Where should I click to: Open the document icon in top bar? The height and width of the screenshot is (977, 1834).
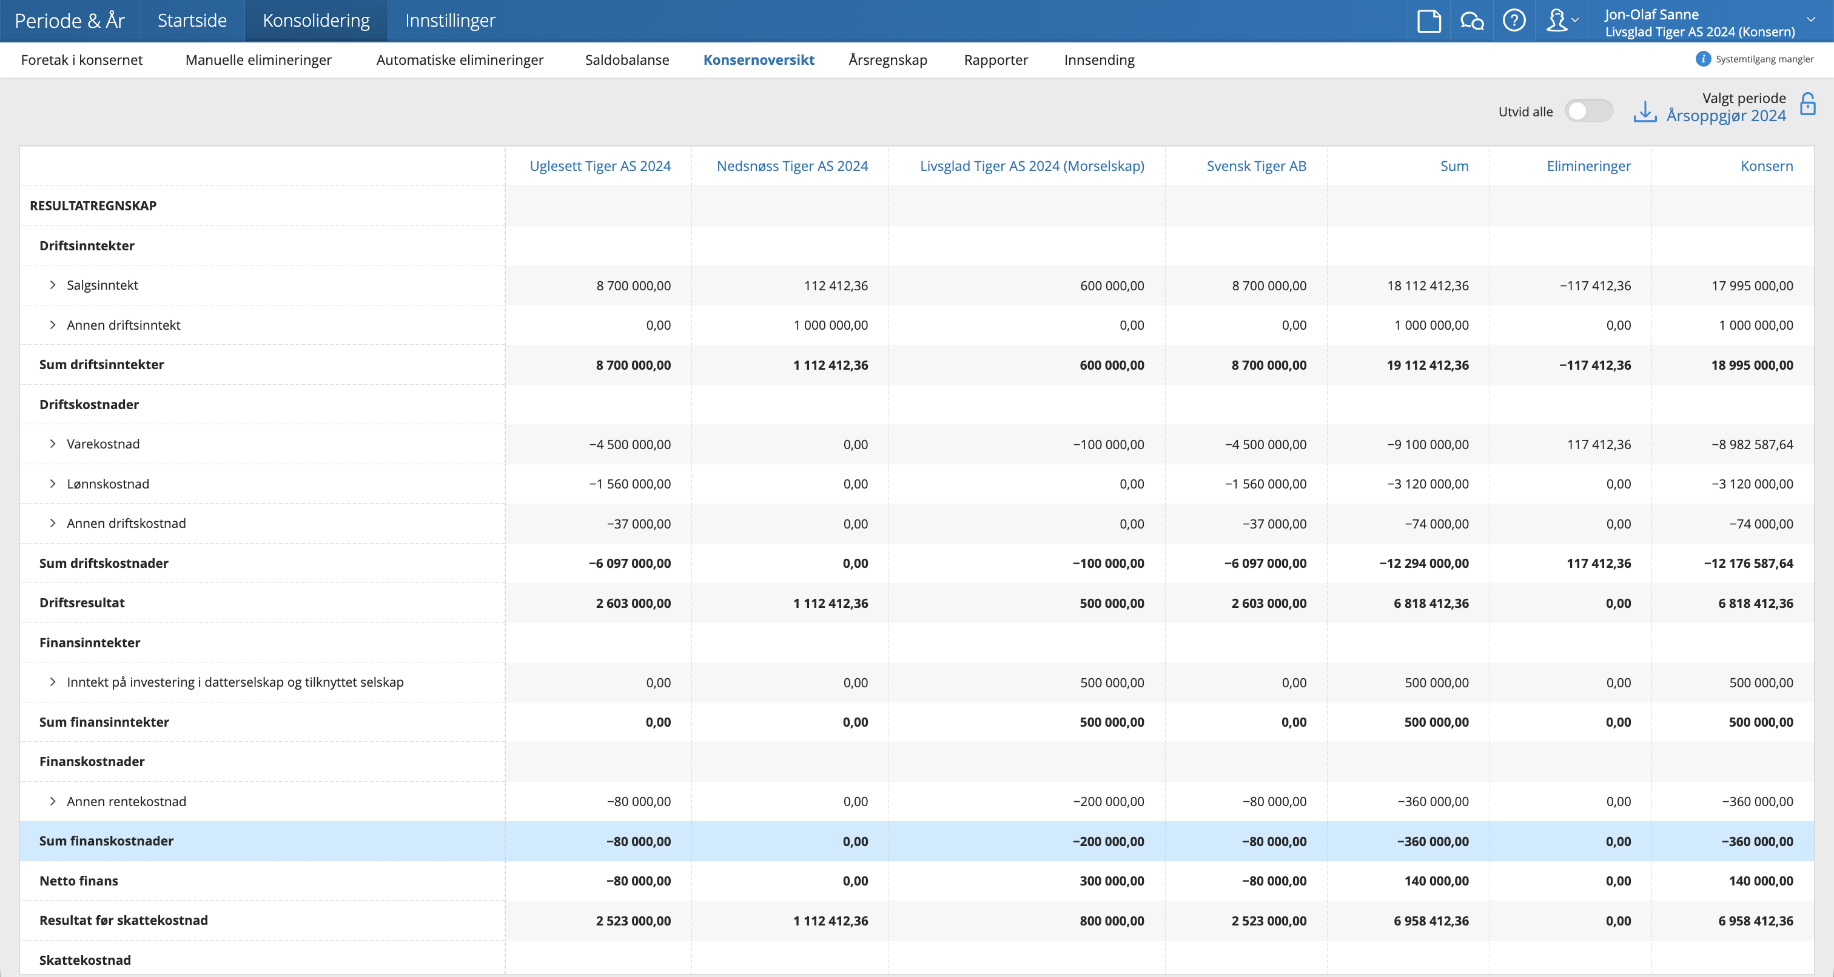[1428, 21]
